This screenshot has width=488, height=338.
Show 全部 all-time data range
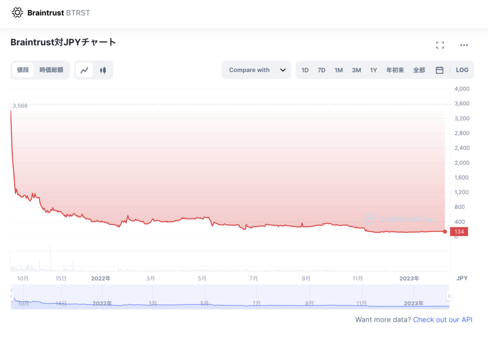419,70
